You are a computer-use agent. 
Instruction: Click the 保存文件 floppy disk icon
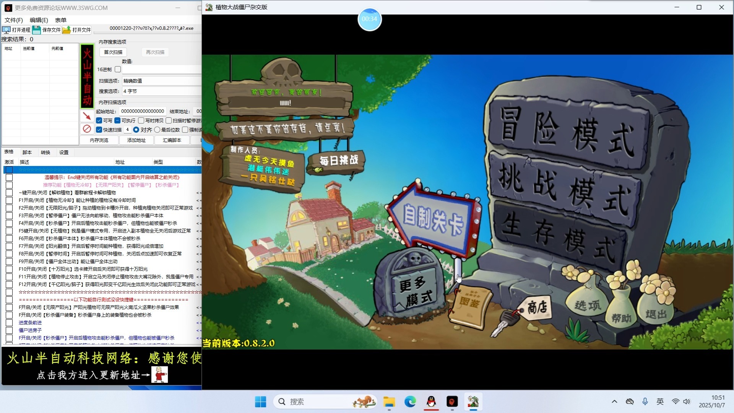(x=36, y=30)
